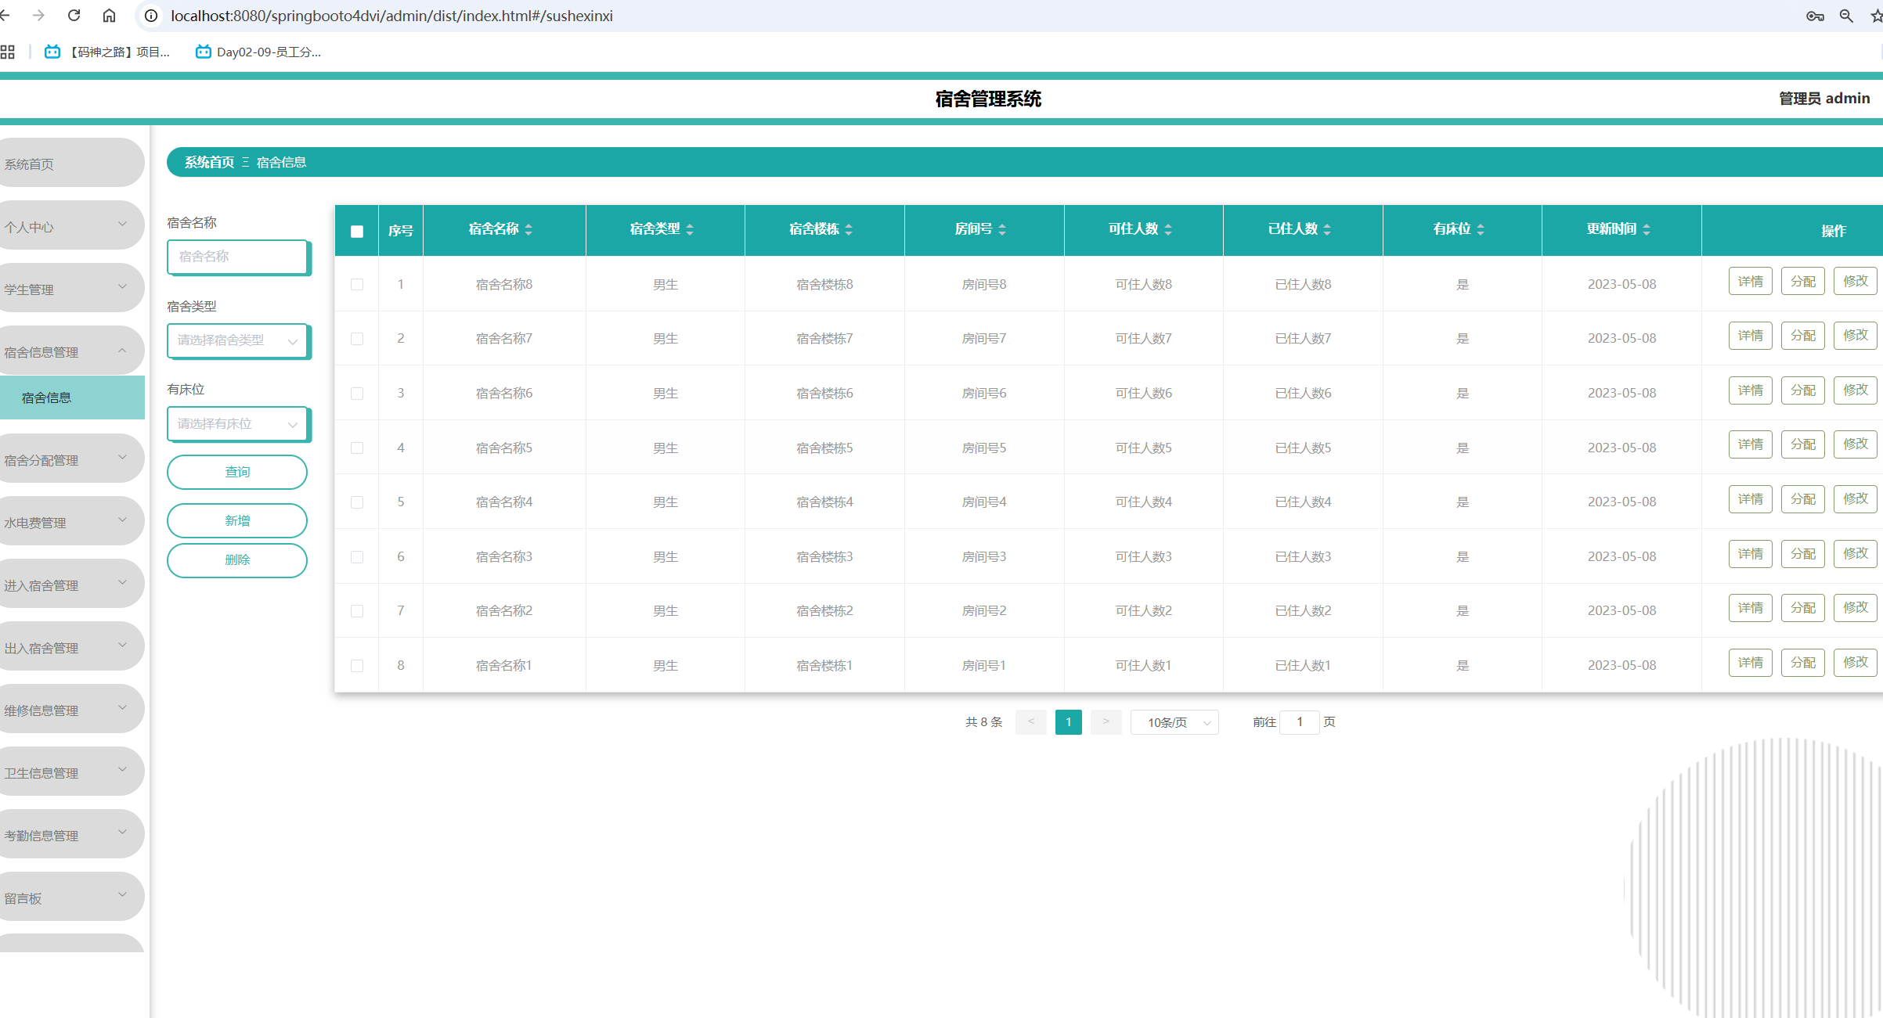Open 请选择有床位 dropdown
Screen dimensions: 1883x1018
coord(238,424)
